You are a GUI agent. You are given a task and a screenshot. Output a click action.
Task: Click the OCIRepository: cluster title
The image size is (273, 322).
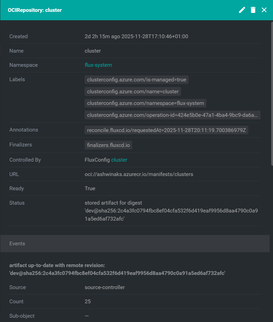(35, 10)
